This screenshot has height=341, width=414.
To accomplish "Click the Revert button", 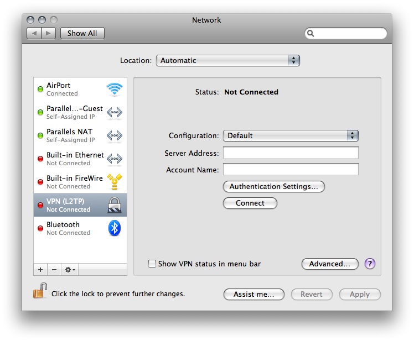I will click(312, 295).
